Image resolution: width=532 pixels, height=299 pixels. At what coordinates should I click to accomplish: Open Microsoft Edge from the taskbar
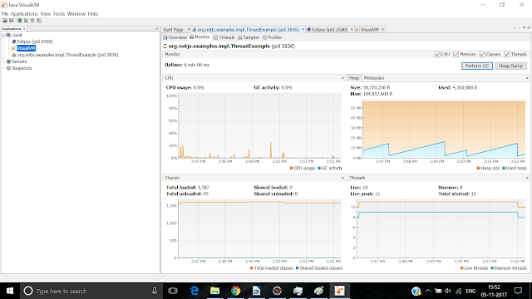coord(194,291)
